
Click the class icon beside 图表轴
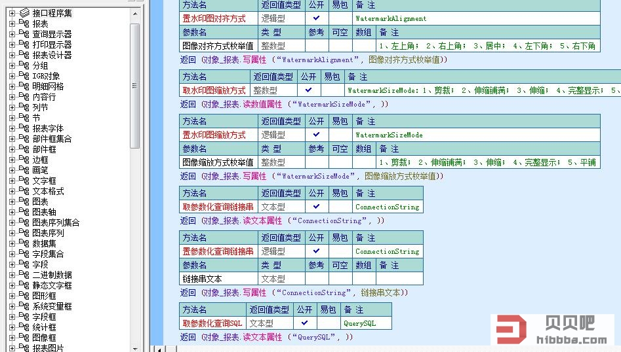tap(24, 212)
